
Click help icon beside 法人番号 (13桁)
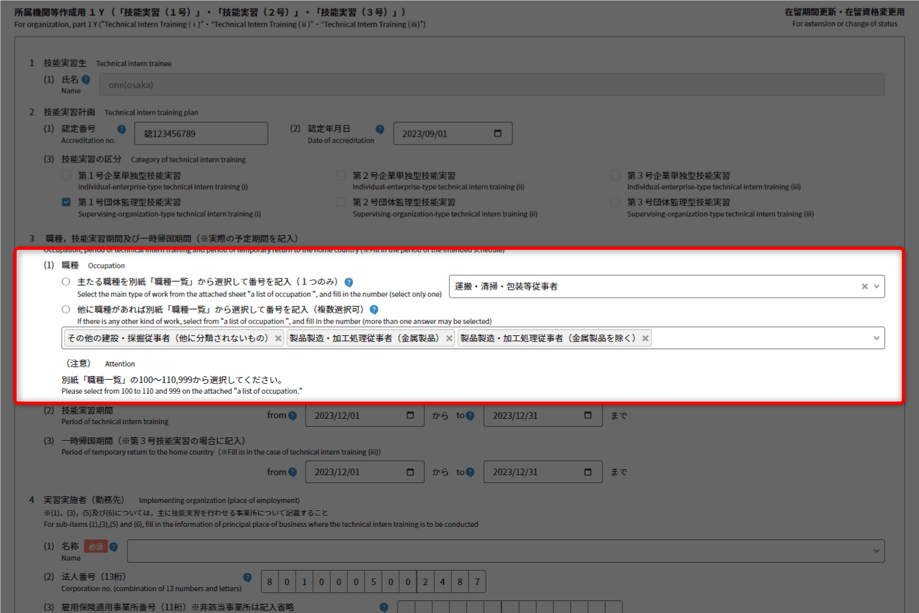coord(247,577)
